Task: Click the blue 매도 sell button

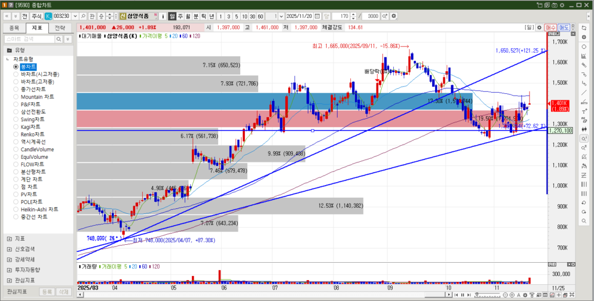Action: coord(564,27)
